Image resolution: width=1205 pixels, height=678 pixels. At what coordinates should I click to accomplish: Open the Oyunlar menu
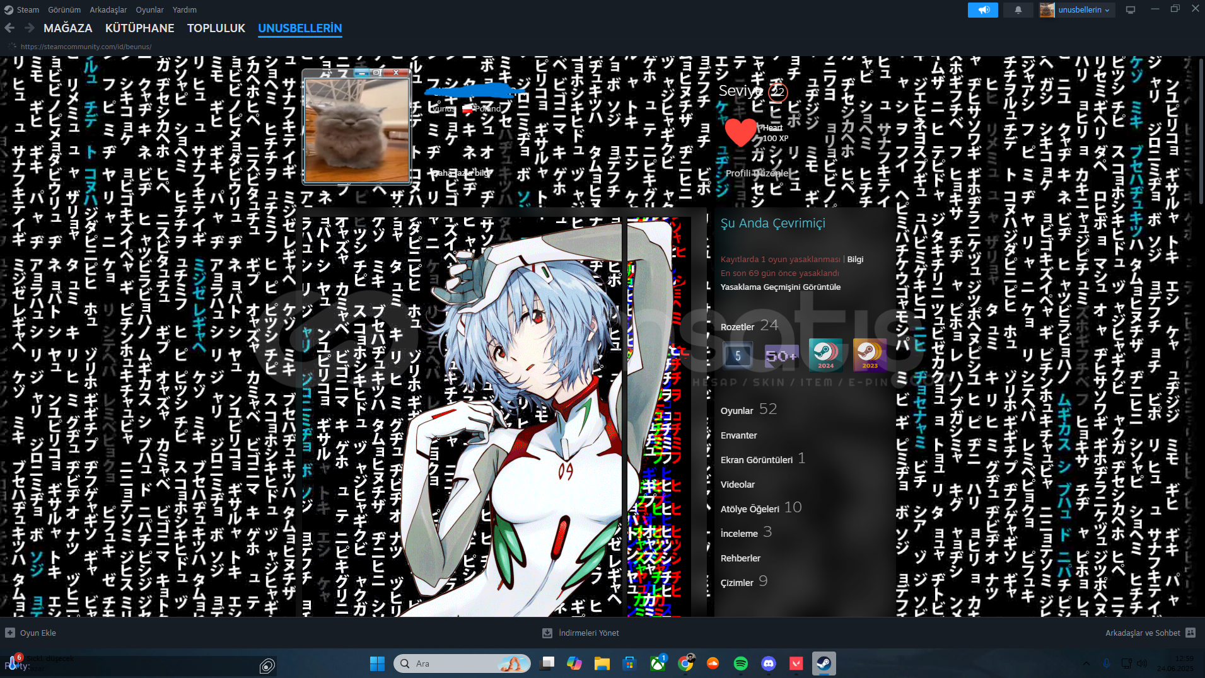149,9
